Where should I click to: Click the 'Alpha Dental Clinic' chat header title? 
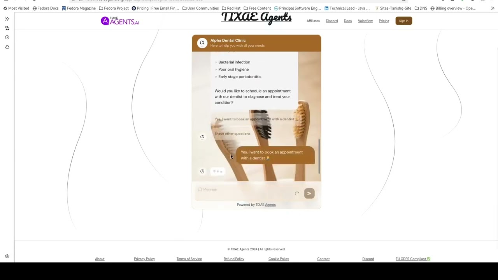point(228,40)
